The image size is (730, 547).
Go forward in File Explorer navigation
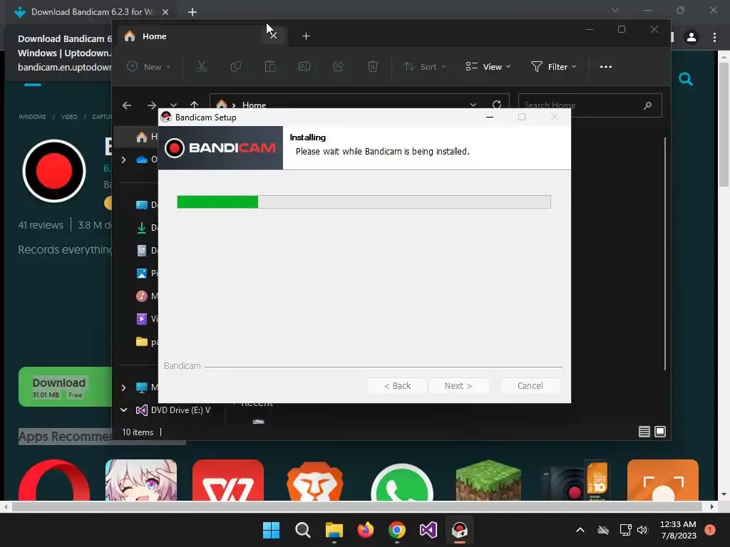click(x=152, y=105)
